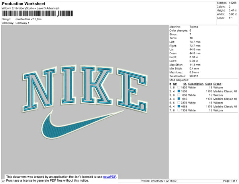Select the design name nike2outline v7 5,8 in
This screenshot has width=239, height=184.
point(29,19)
